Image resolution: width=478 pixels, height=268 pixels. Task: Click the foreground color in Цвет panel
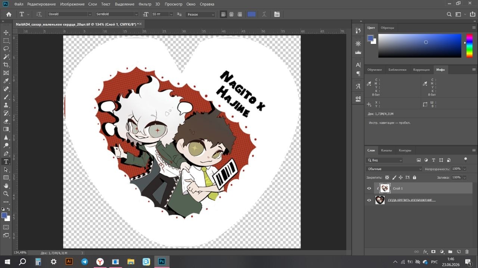coord(370,38)
